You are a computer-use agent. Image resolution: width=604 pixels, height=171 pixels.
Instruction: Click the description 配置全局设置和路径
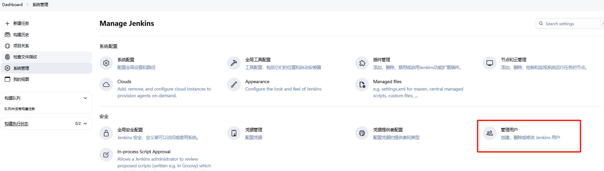tap(136, 67)
